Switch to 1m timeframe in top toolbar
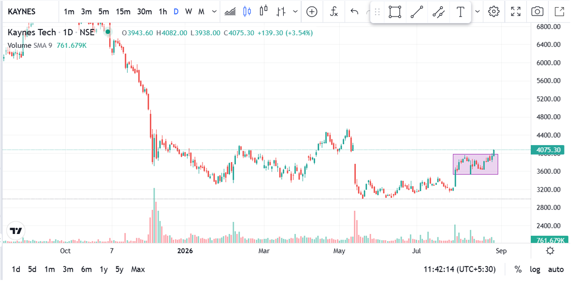The image size is (580, 288). (69, 12)
